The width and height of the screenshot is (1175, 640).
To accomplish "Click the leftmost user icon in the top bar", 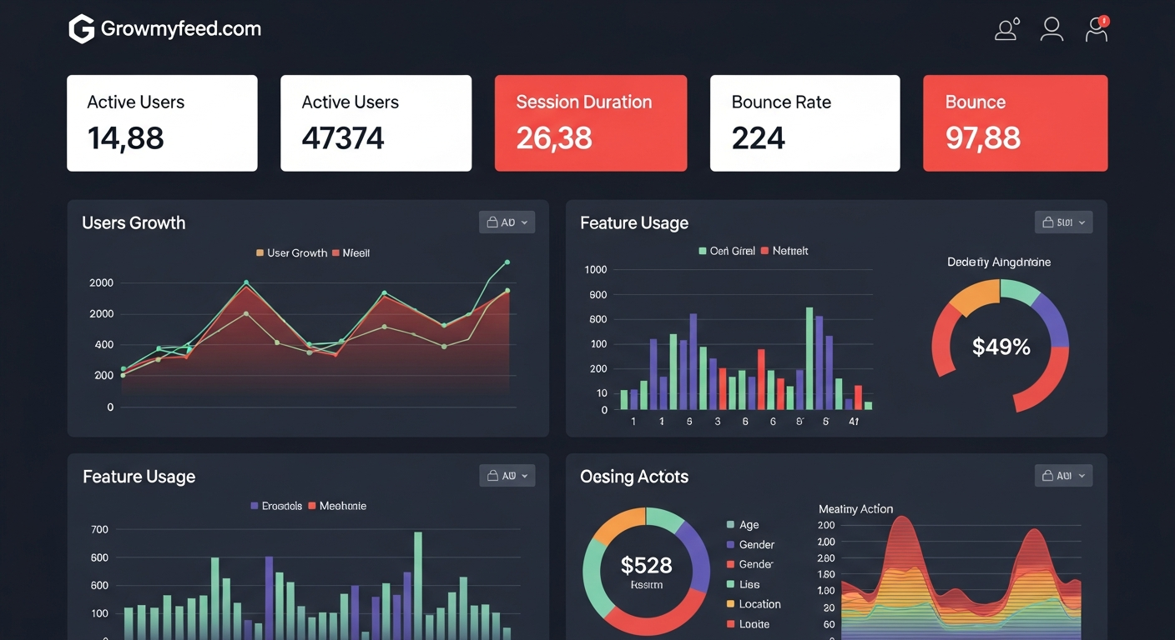I will click(1006, 29).
